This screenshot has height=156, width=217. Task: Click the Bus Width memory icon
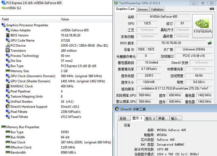tap(8, 137)
